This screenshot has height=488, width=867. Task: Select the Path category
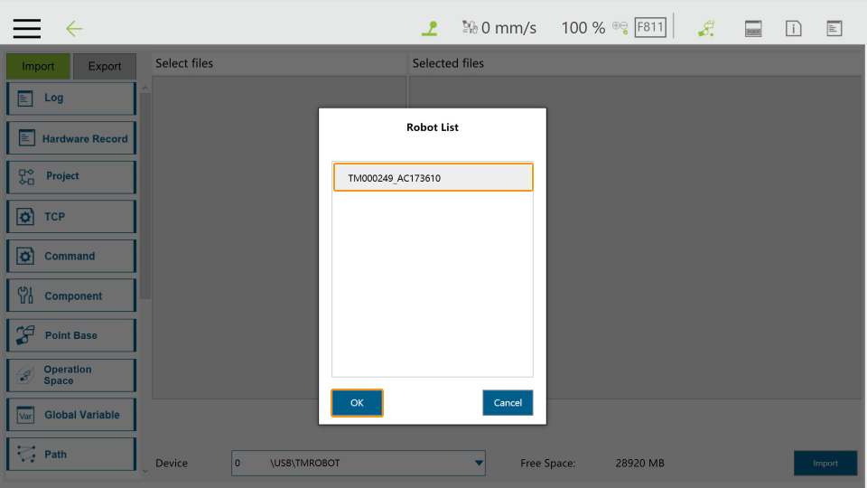click(71, 455)
